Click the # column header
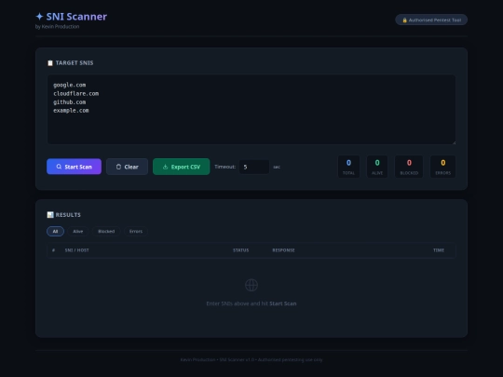This screenshot has width=503, height=377. point(53,250)
